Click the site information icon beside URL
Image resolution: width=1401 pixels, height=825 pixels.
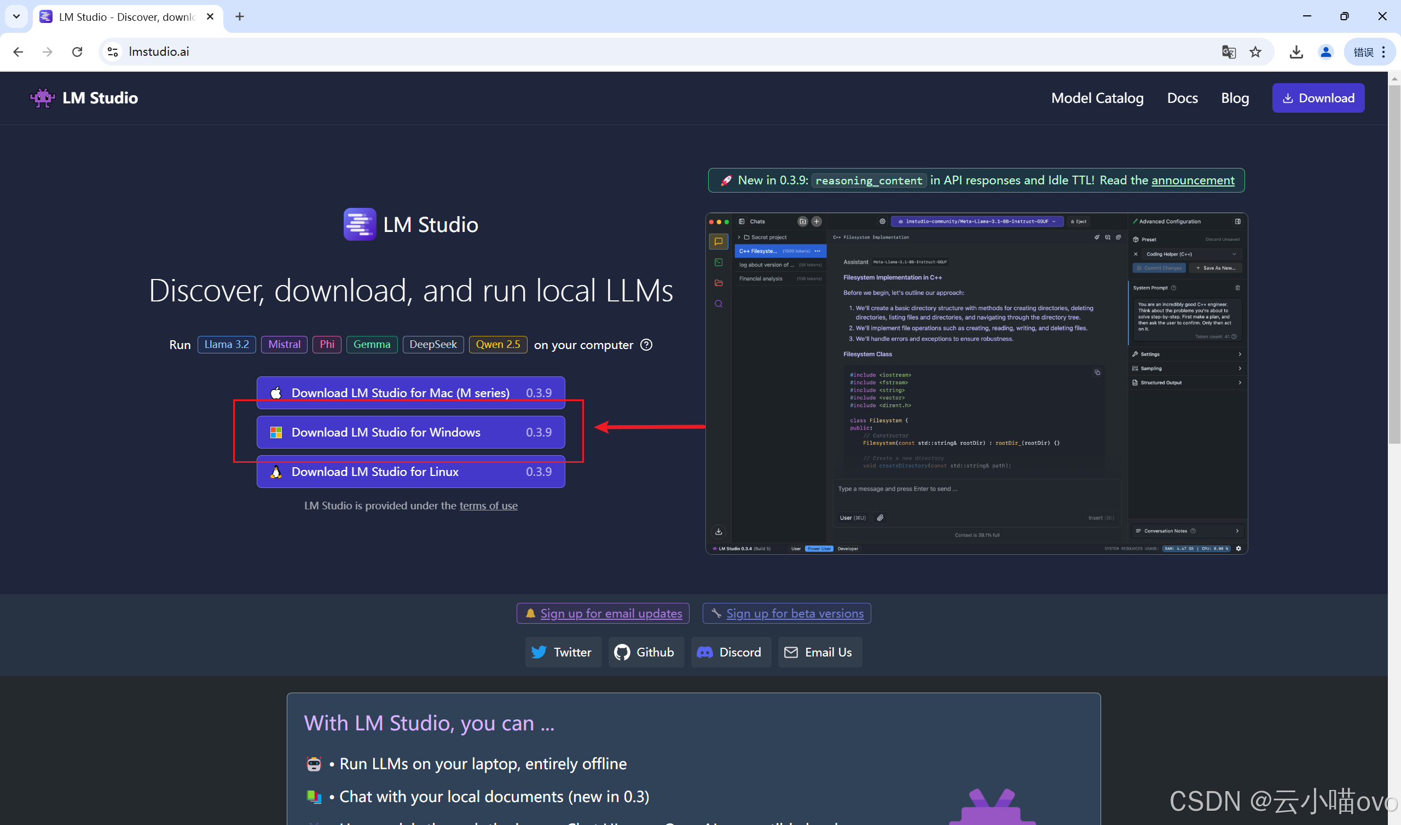(113, 52)
